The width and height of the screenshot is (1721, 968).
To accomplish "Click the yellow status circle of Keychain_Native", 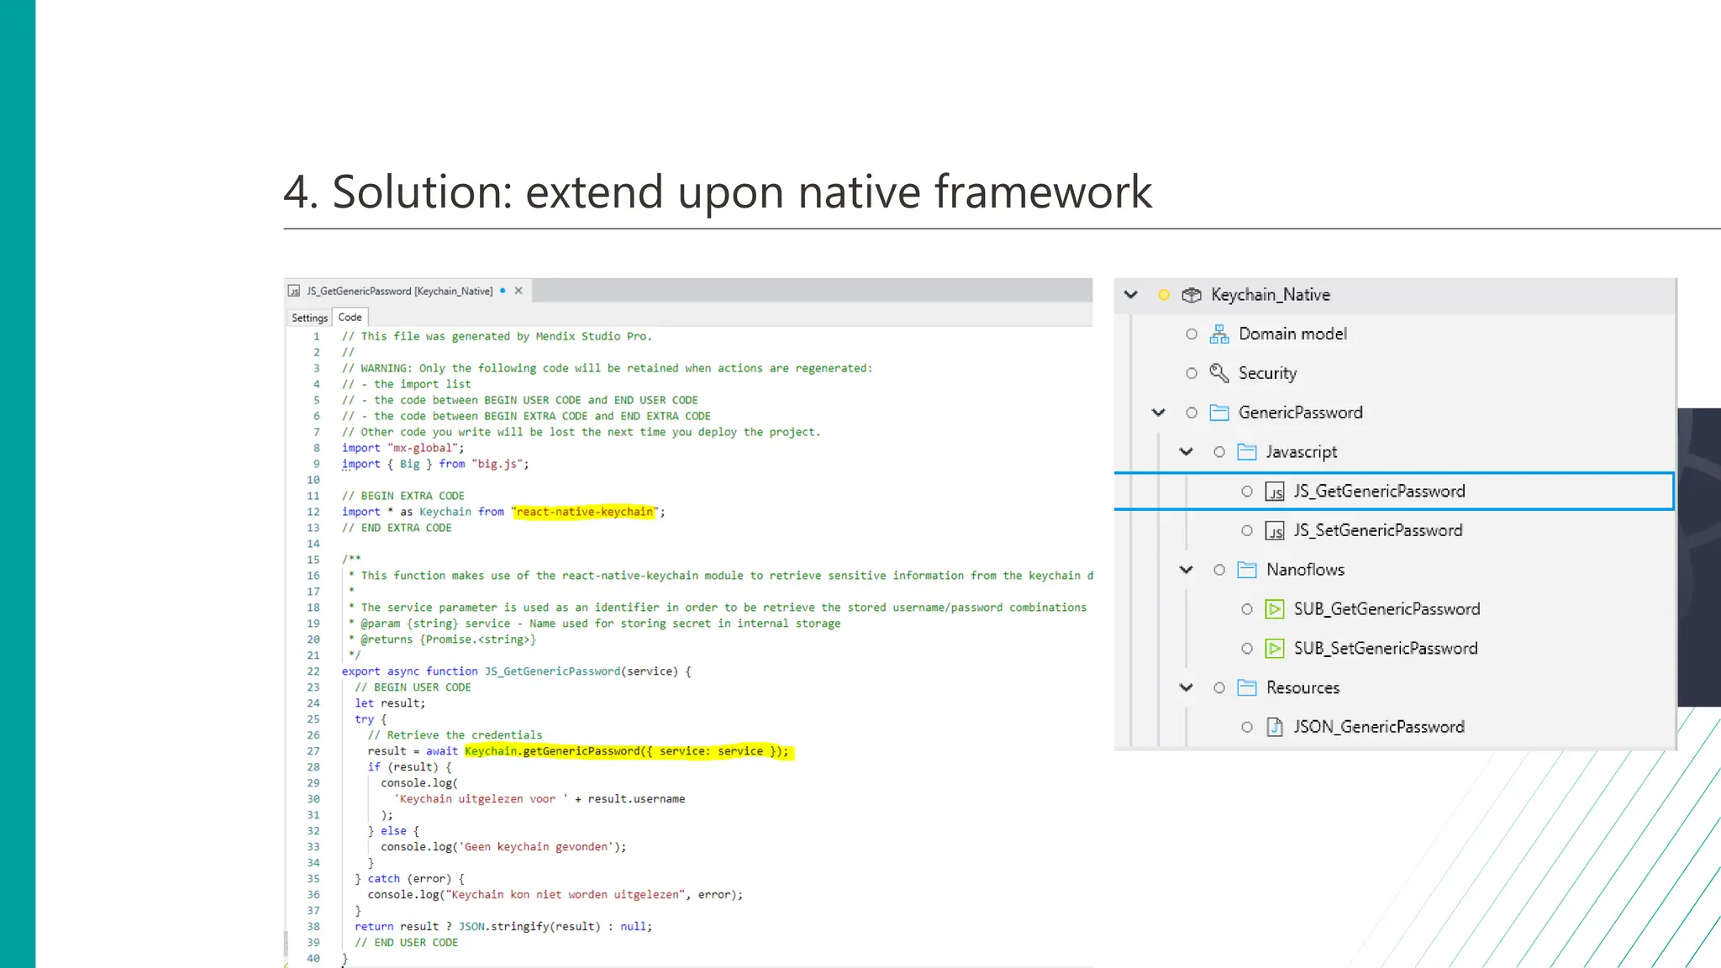I will 1164,295.
